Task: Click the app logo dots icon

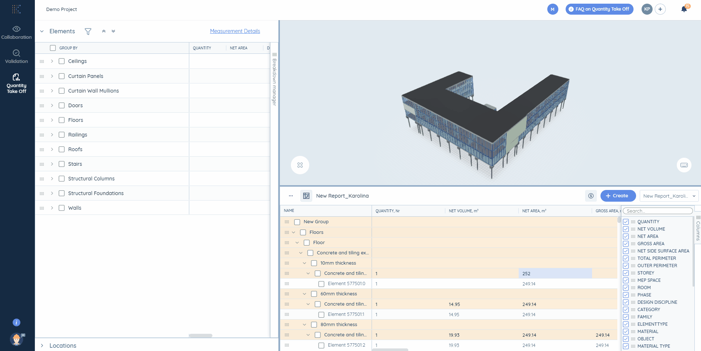Action: (16, 9)
